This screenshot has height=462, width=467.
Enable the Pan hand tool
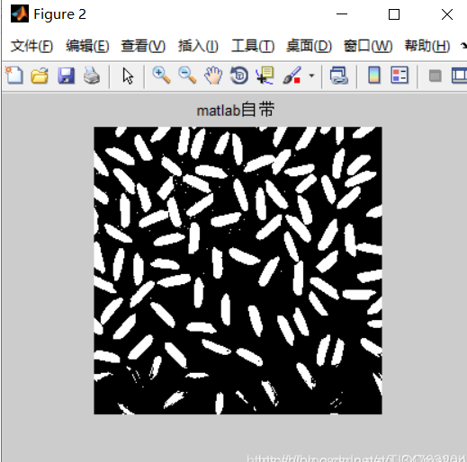point(213,76)
